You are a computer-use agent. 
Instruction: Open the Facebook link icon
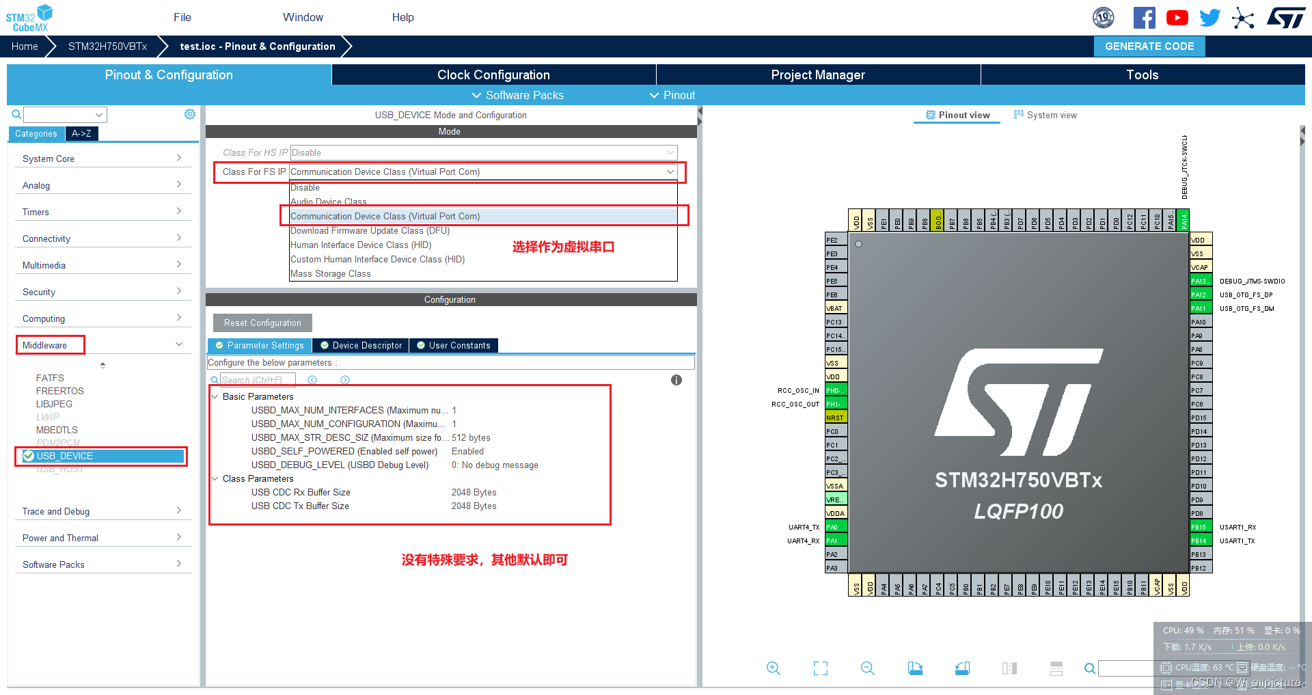click(x=1144, y=18)
